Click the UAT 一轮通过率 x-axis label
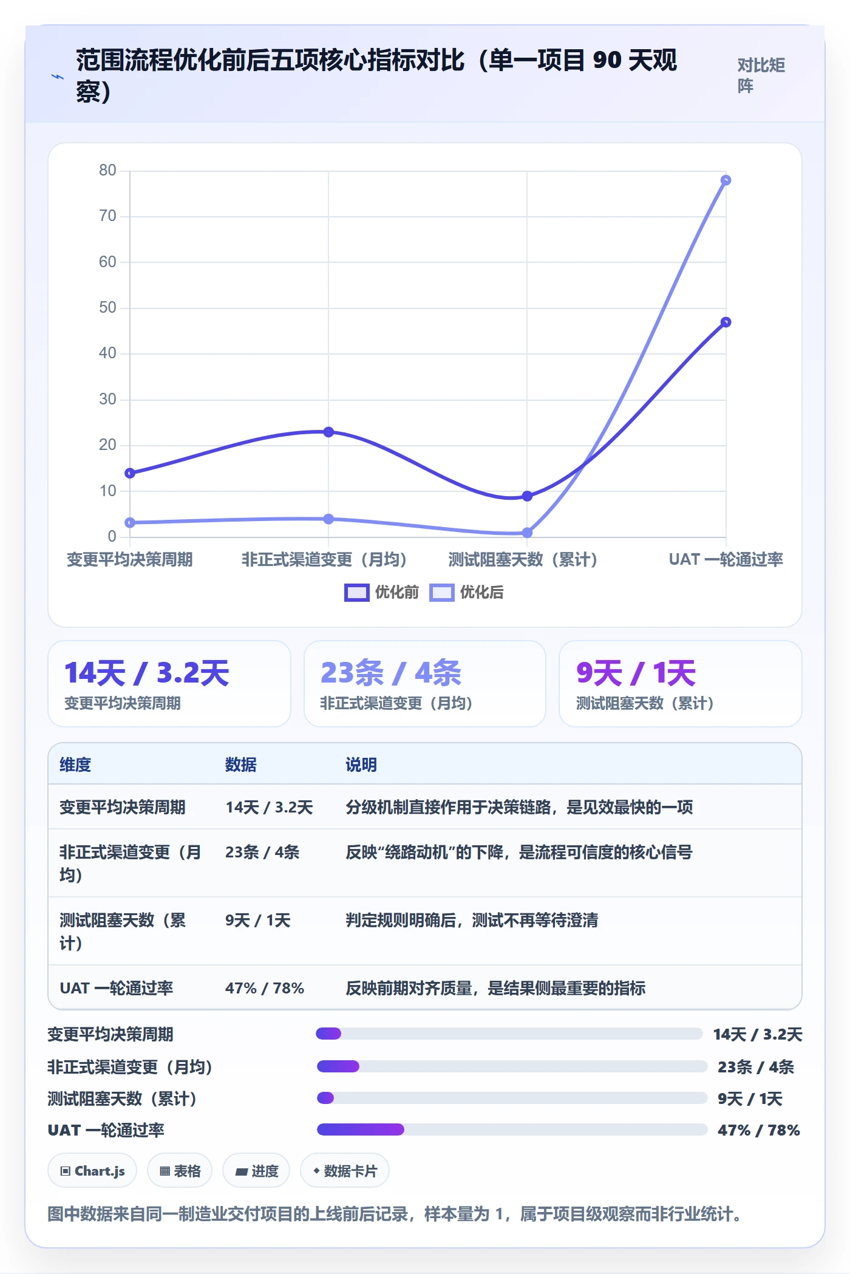 tap(726, 559)
